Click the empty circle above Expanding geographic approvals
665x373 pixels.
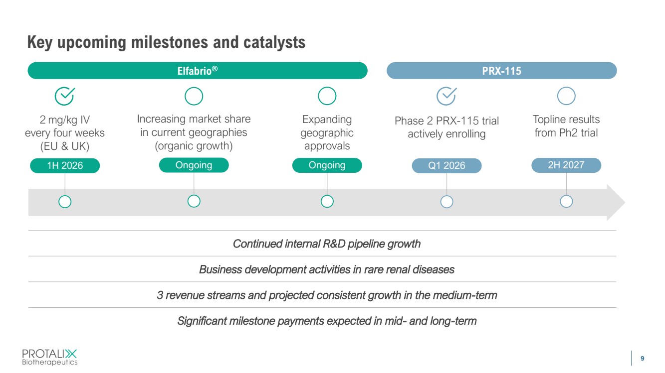(327, 96)
